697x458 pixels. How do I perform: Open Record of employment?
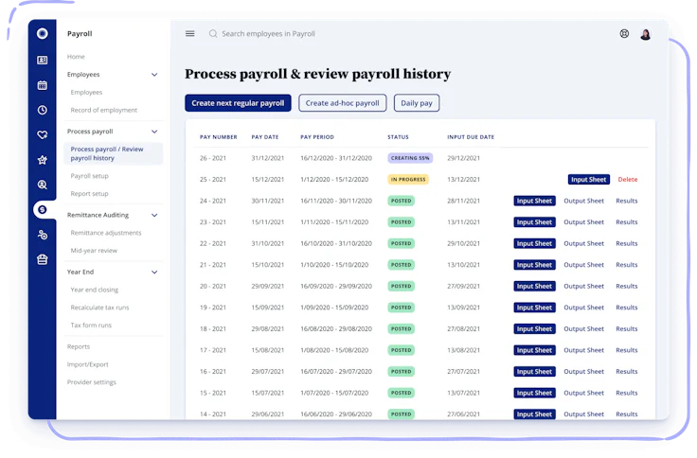point(103,110)
